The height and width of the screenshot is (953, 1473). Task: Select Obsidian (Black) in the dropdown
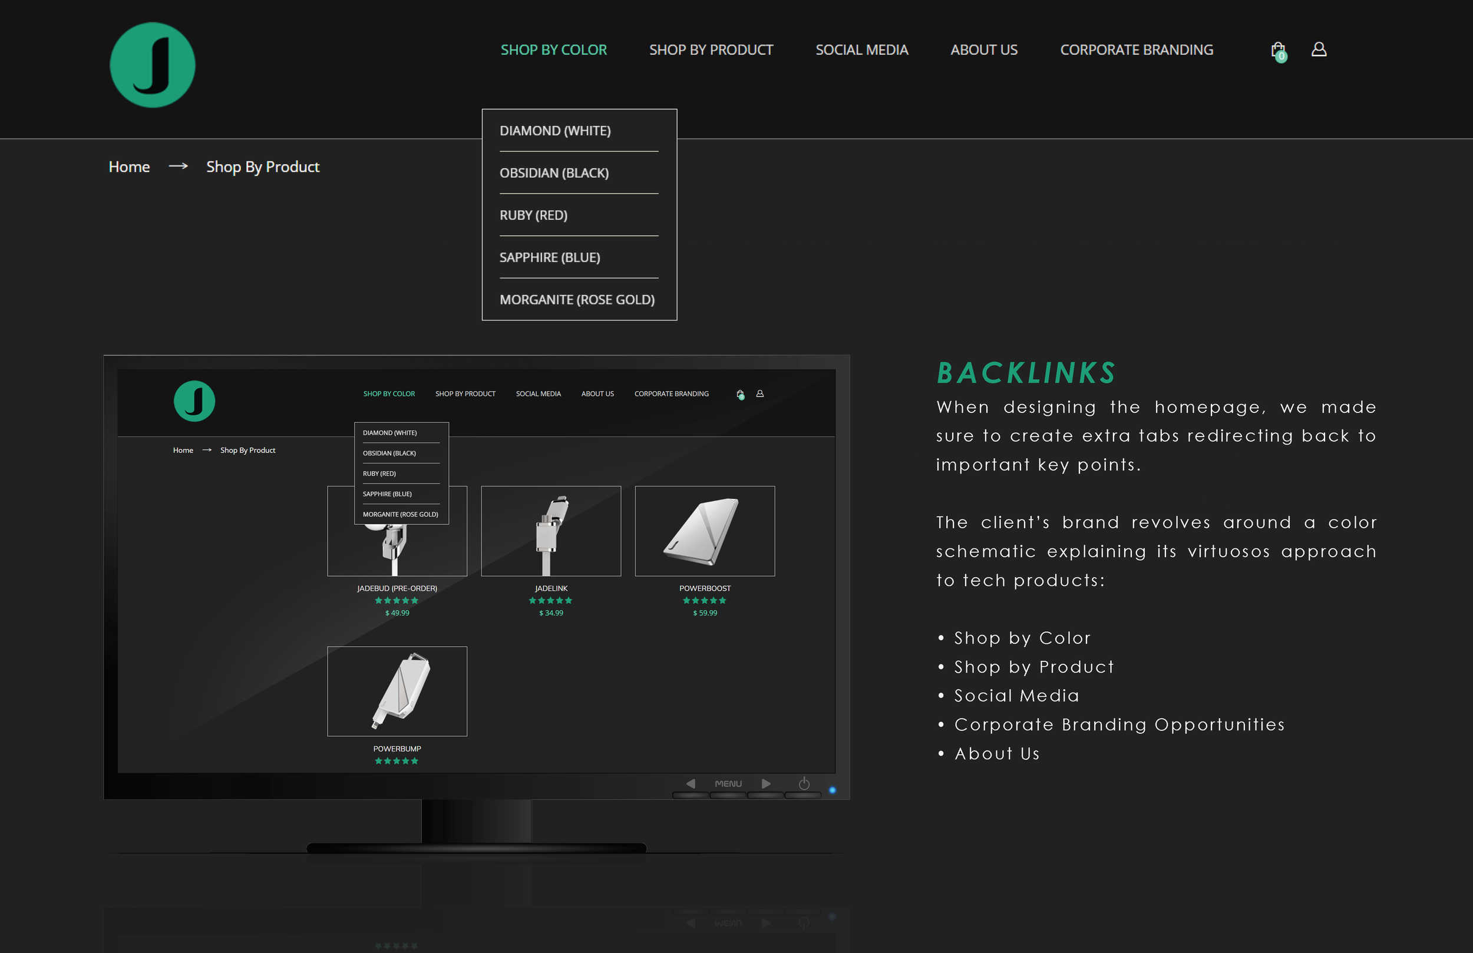pyautogui.click(x=554, y=173)
